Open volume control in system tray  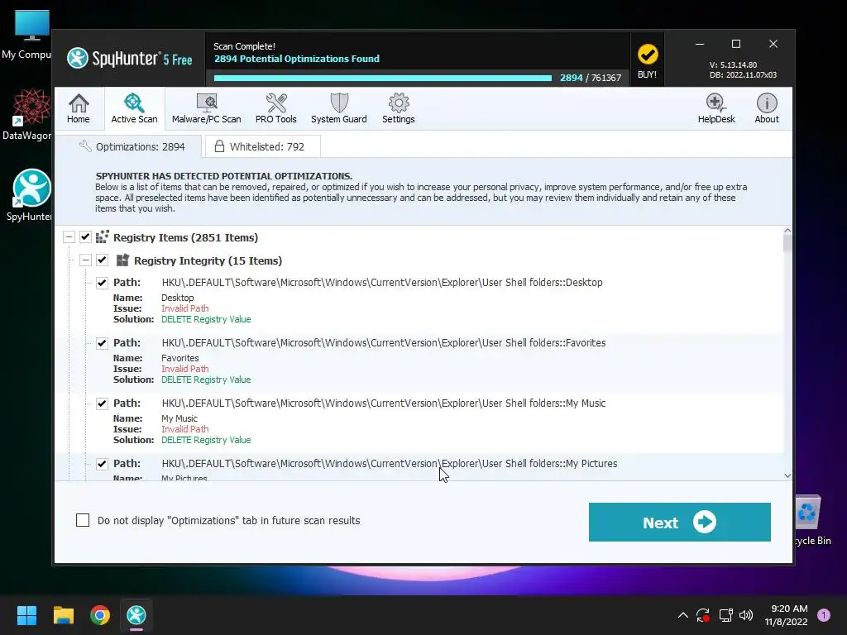(746, 615)
